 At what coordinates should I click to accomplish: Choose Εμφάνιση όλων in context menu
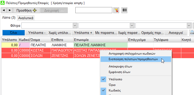tap(136, 72)
